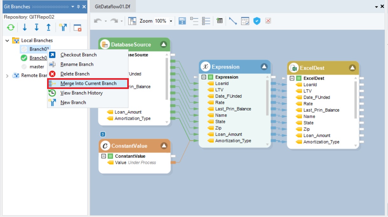Click the new branch icon in Git toolbar

pyautogui.click(x=63, y=28)
